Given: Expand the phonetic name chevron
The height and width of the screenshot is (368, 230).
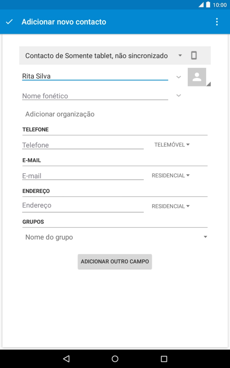Looking at the screenshot, I should tap(179, 95).
